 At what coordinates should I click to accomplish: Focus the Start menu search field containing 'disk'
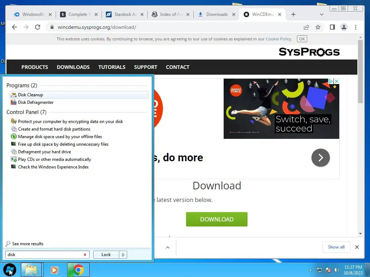(47, 255)
